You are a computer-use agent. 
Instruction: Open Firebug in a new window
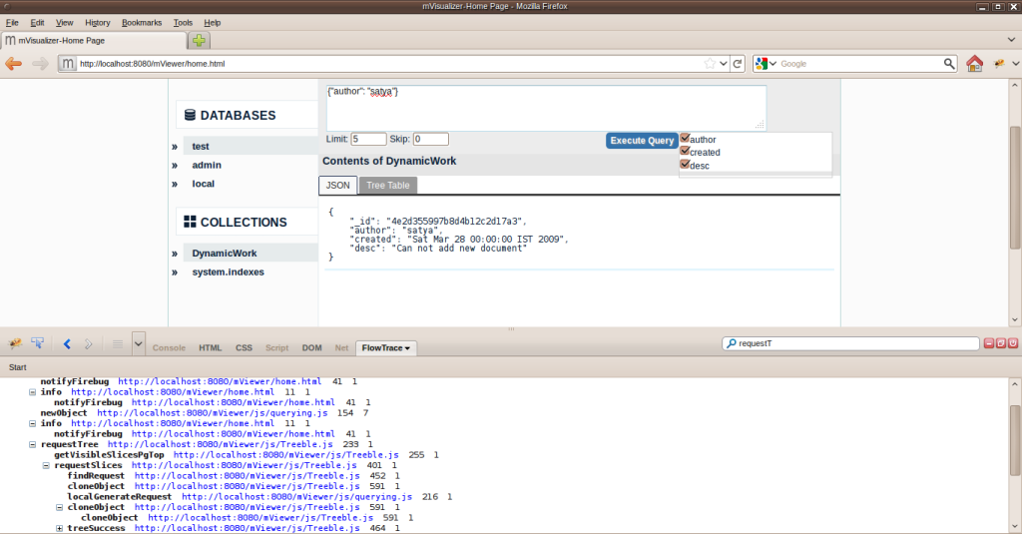click(1001, 343)
